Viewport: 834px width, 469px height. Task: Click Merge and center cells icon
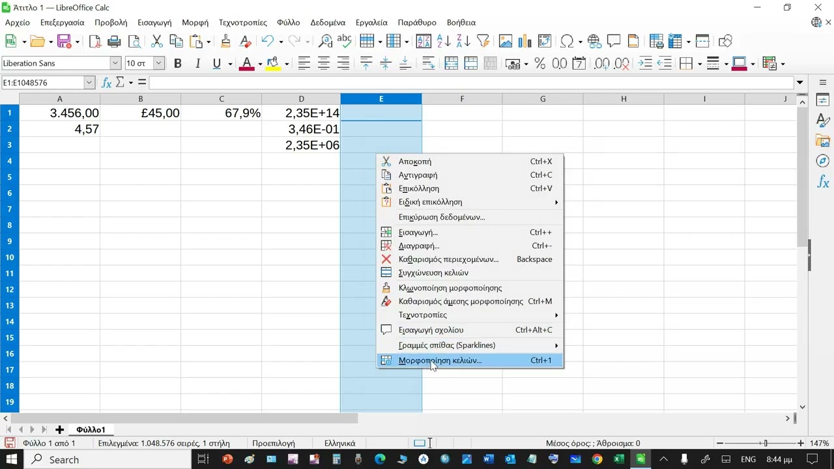pos(451,63)
